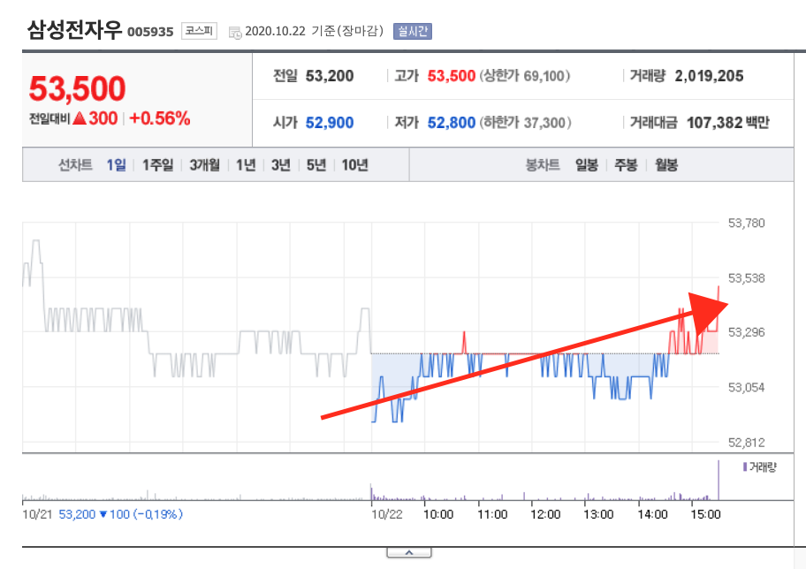The width and height of the screenshot is (806, 569).
Task: Open the 일봉 daily candle chart
Action: coord(587,165)
